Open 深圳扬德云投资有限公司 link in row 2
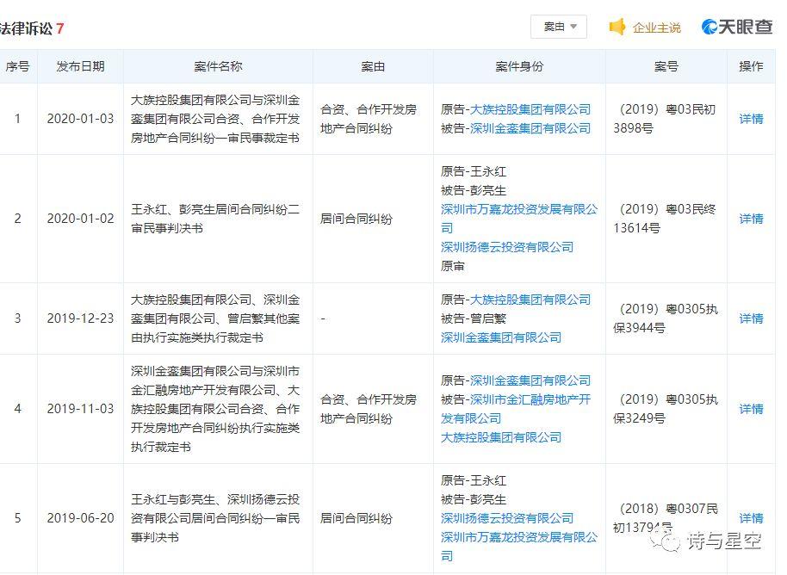The width and height of the screenshot is (787, 575). click(x=507, y=247)
